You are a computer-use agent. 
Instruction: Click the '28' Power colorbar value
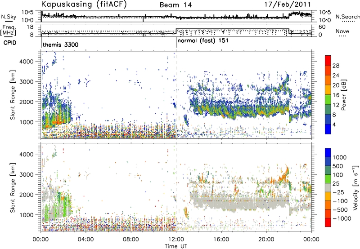coord(336,66)
